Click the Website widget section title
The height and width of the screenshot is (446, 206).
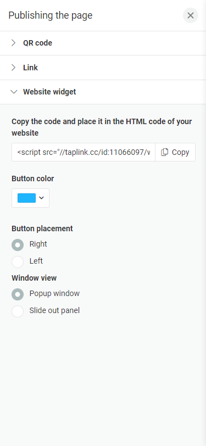pos(49,92)
